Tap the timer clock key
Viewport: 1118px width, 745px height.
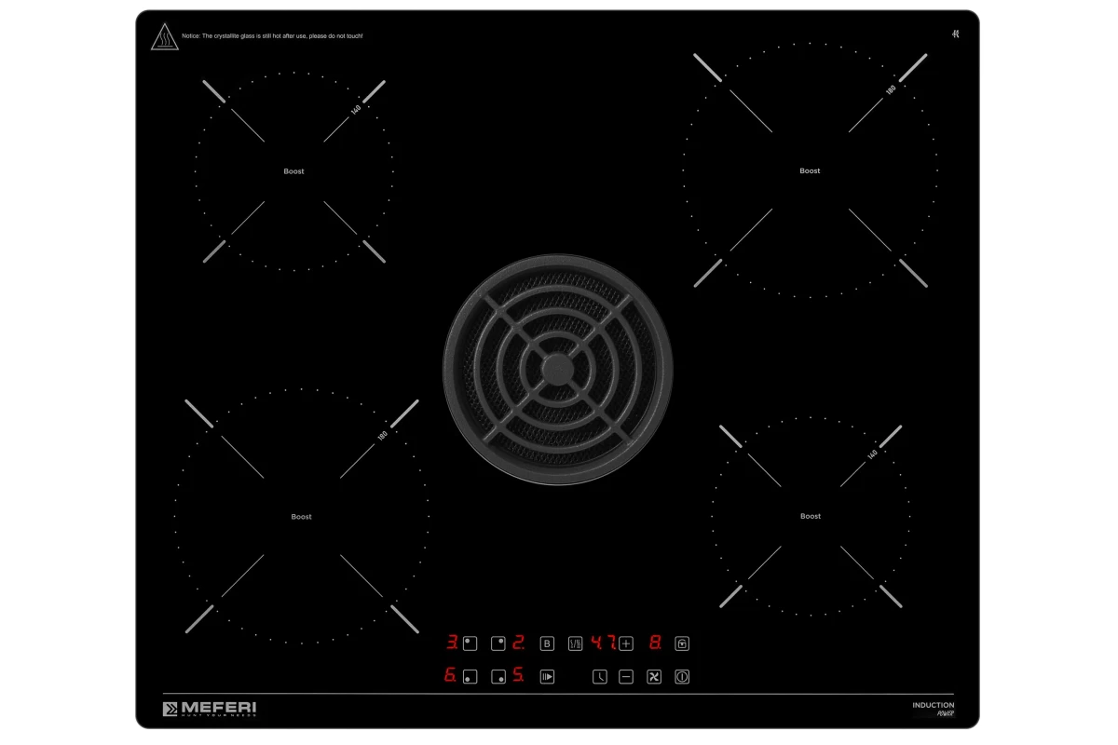pyautogui.click(x=600, y=677)
